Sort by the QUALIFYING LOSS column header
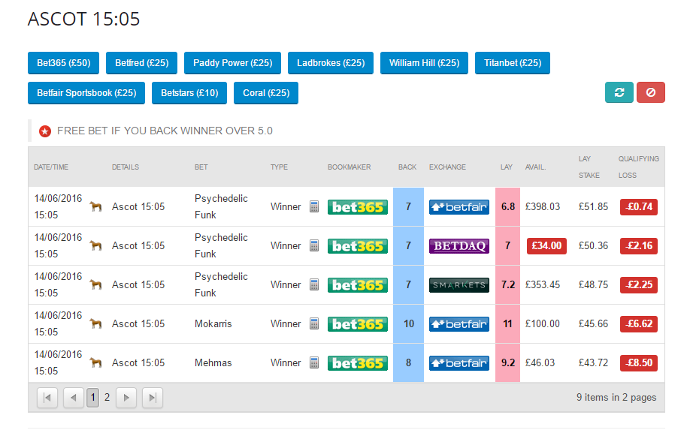The height and width of the screenshot is (430, 687). pyautogui.click(x=638, y=167)
